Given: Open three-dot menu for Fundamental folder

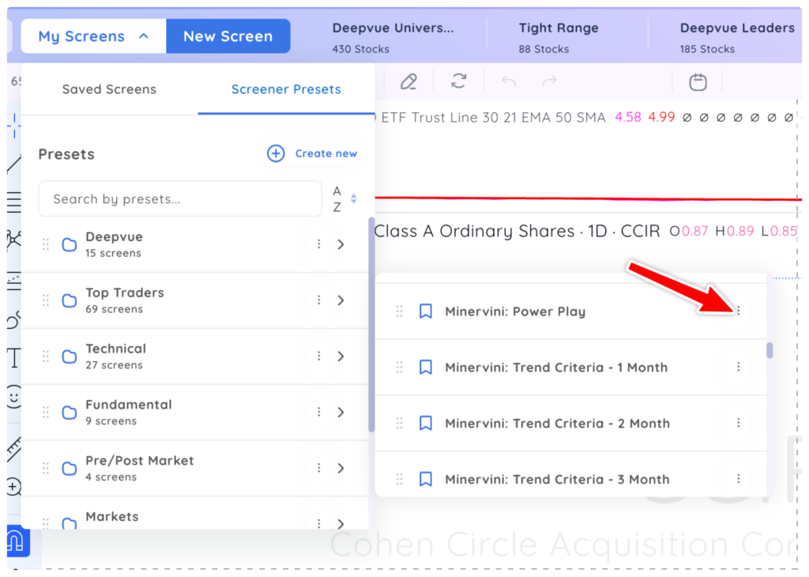Looking at the screenshot, I should (319, 412).
